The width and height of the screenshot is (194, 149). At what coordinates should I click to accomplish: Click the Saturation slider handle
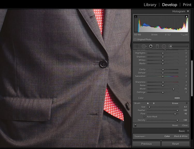coord(163,77)
